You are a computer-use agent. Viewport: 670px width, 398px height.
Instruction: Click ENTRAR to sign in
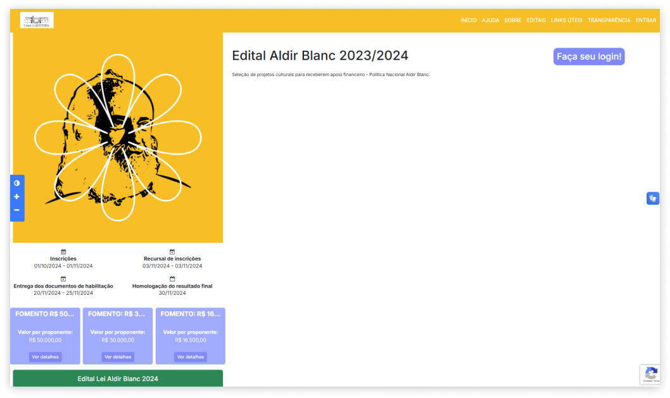point(646,20)
